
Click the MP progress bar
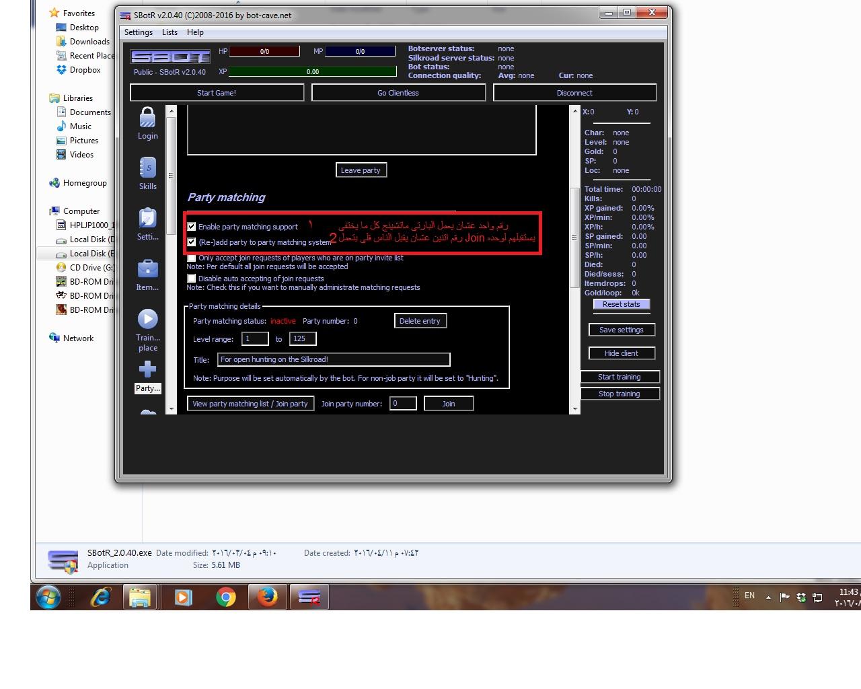360,51
